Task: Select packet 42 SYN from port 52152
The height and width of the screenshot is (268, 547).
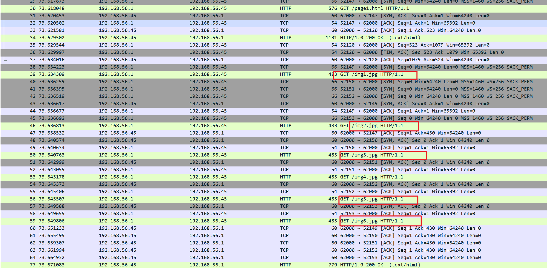Action: 273,96
